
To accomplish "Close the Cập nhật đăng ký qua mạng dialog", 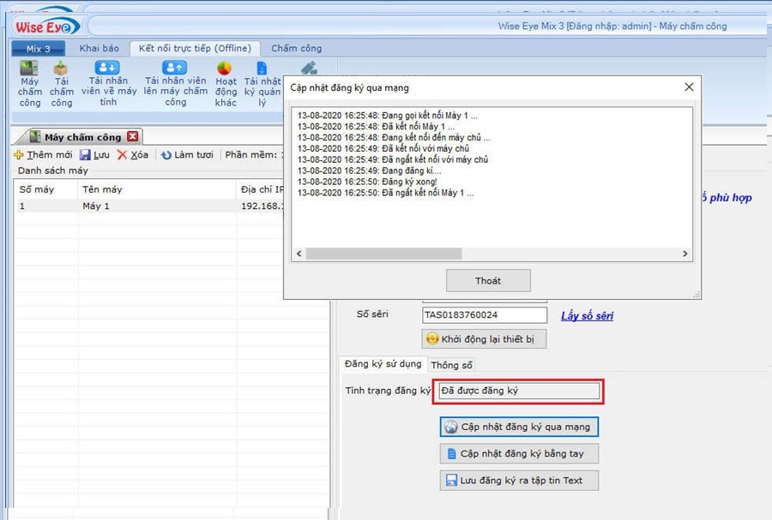I will click(689, 87).
